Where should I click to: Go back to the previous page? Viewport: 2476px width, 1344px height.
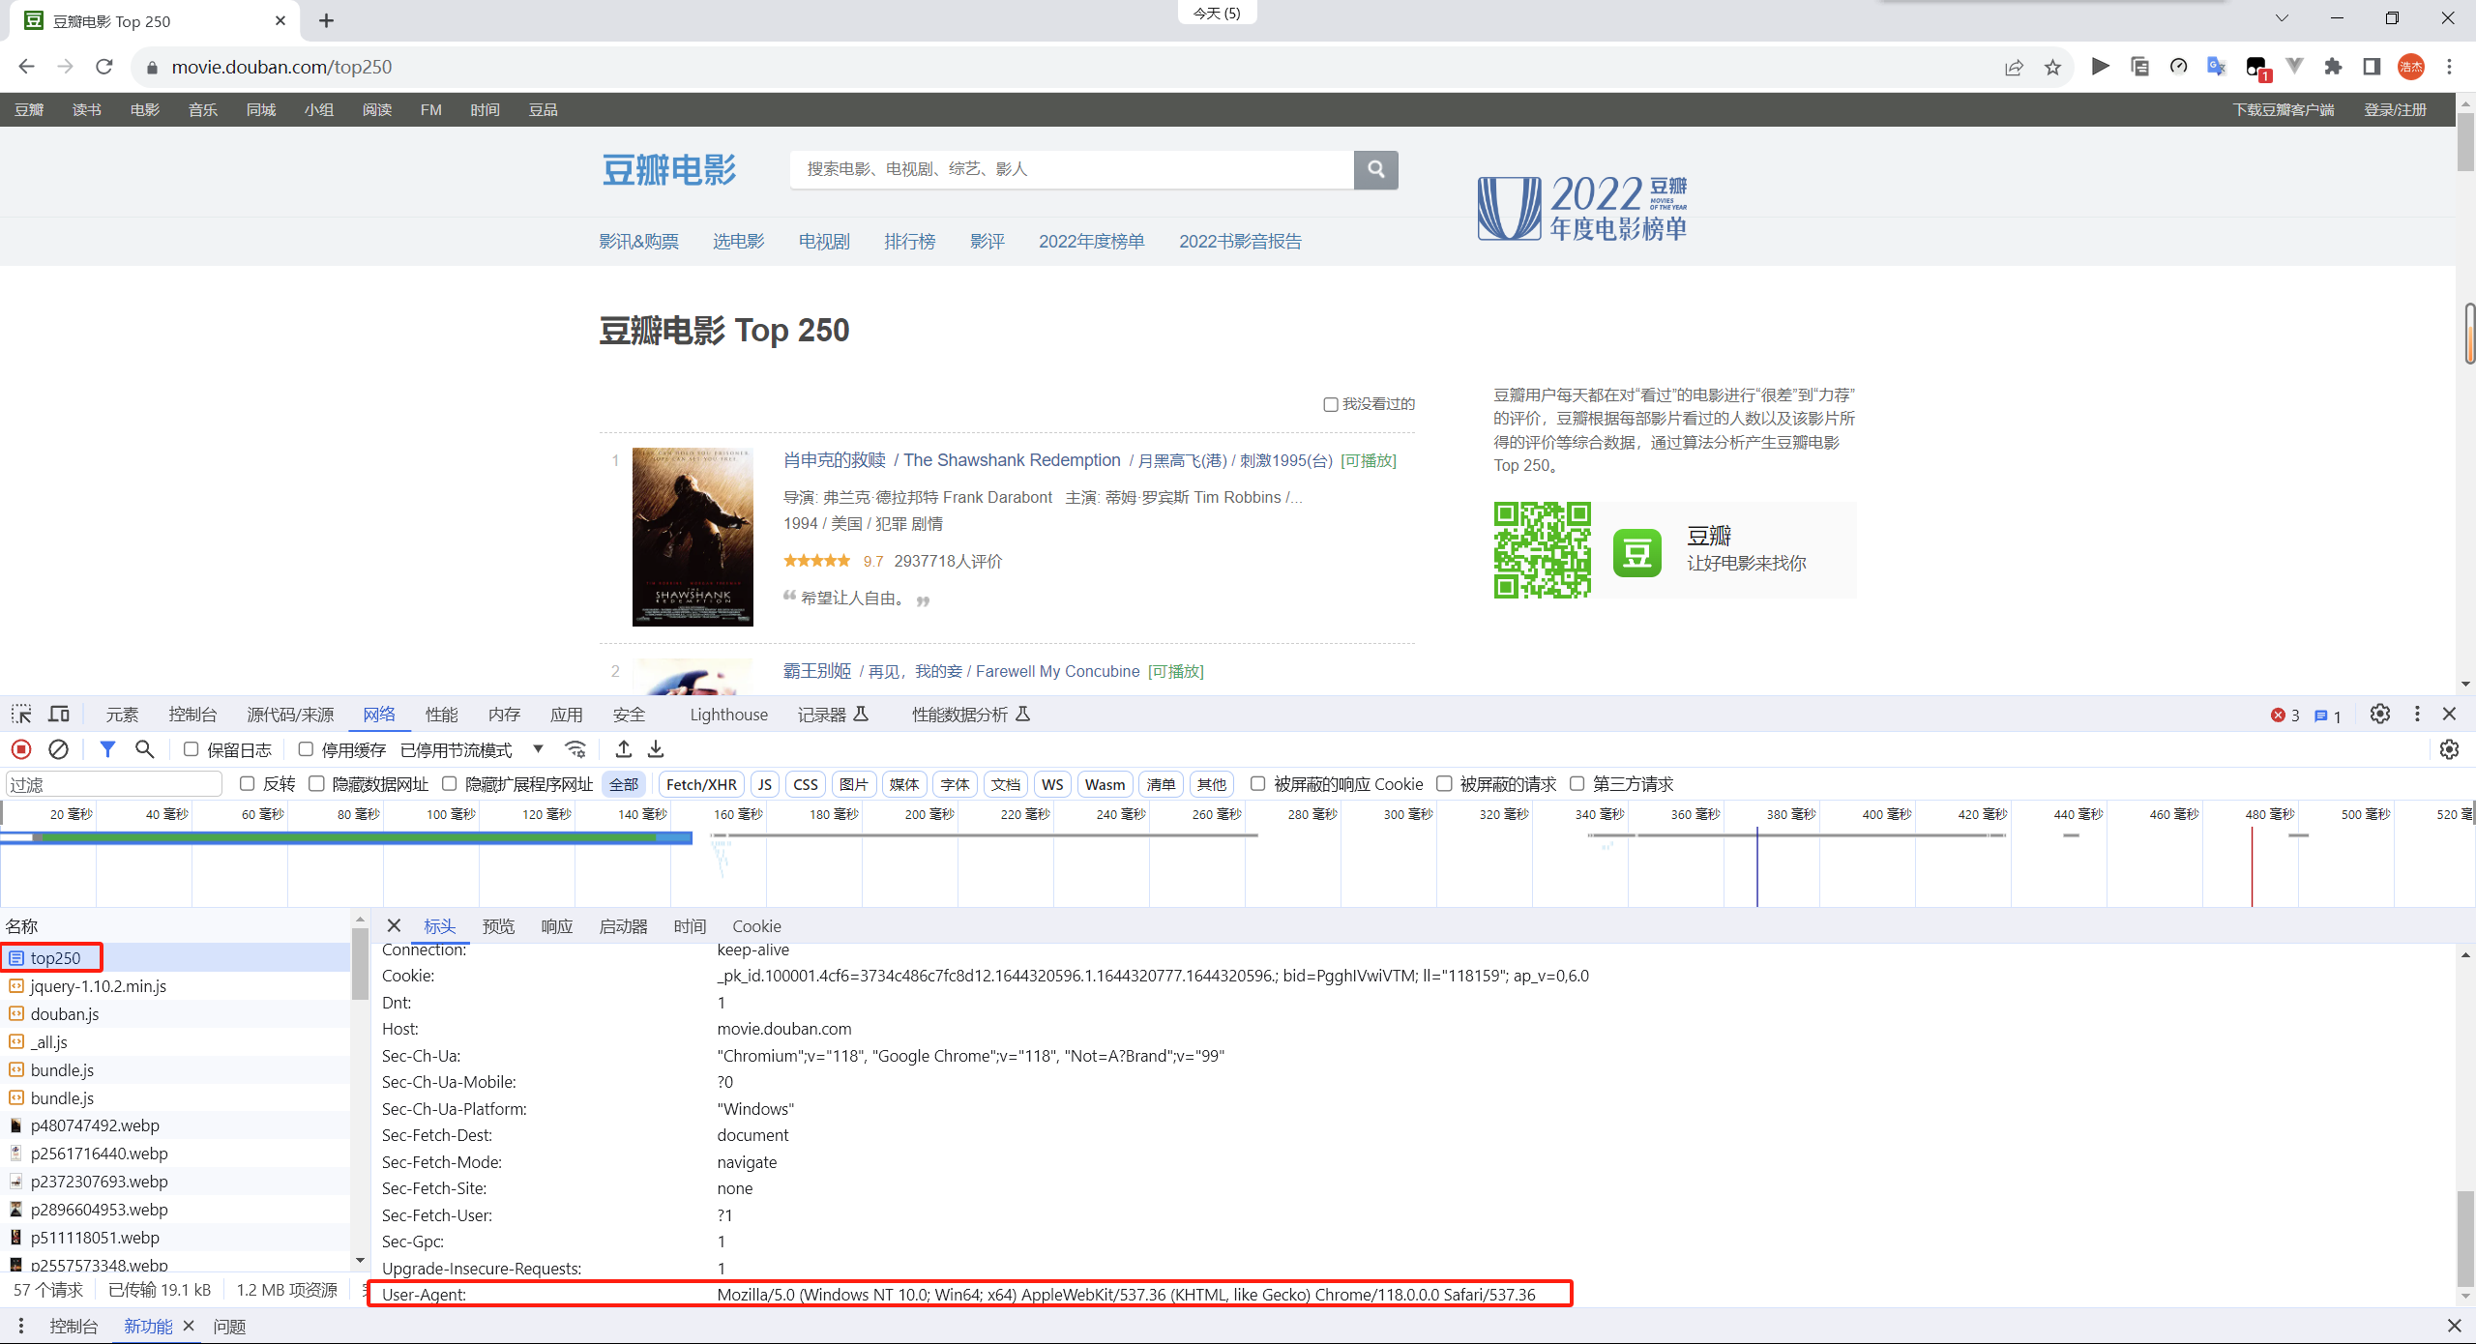(27, 67)
